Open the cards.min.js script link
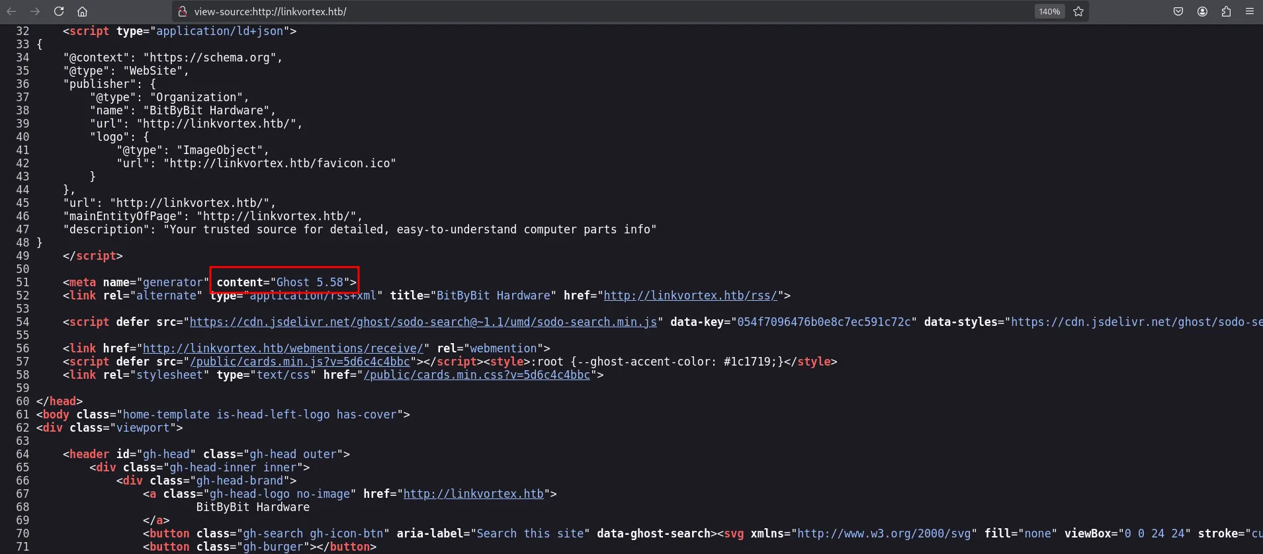 click(x=300, y=362)
